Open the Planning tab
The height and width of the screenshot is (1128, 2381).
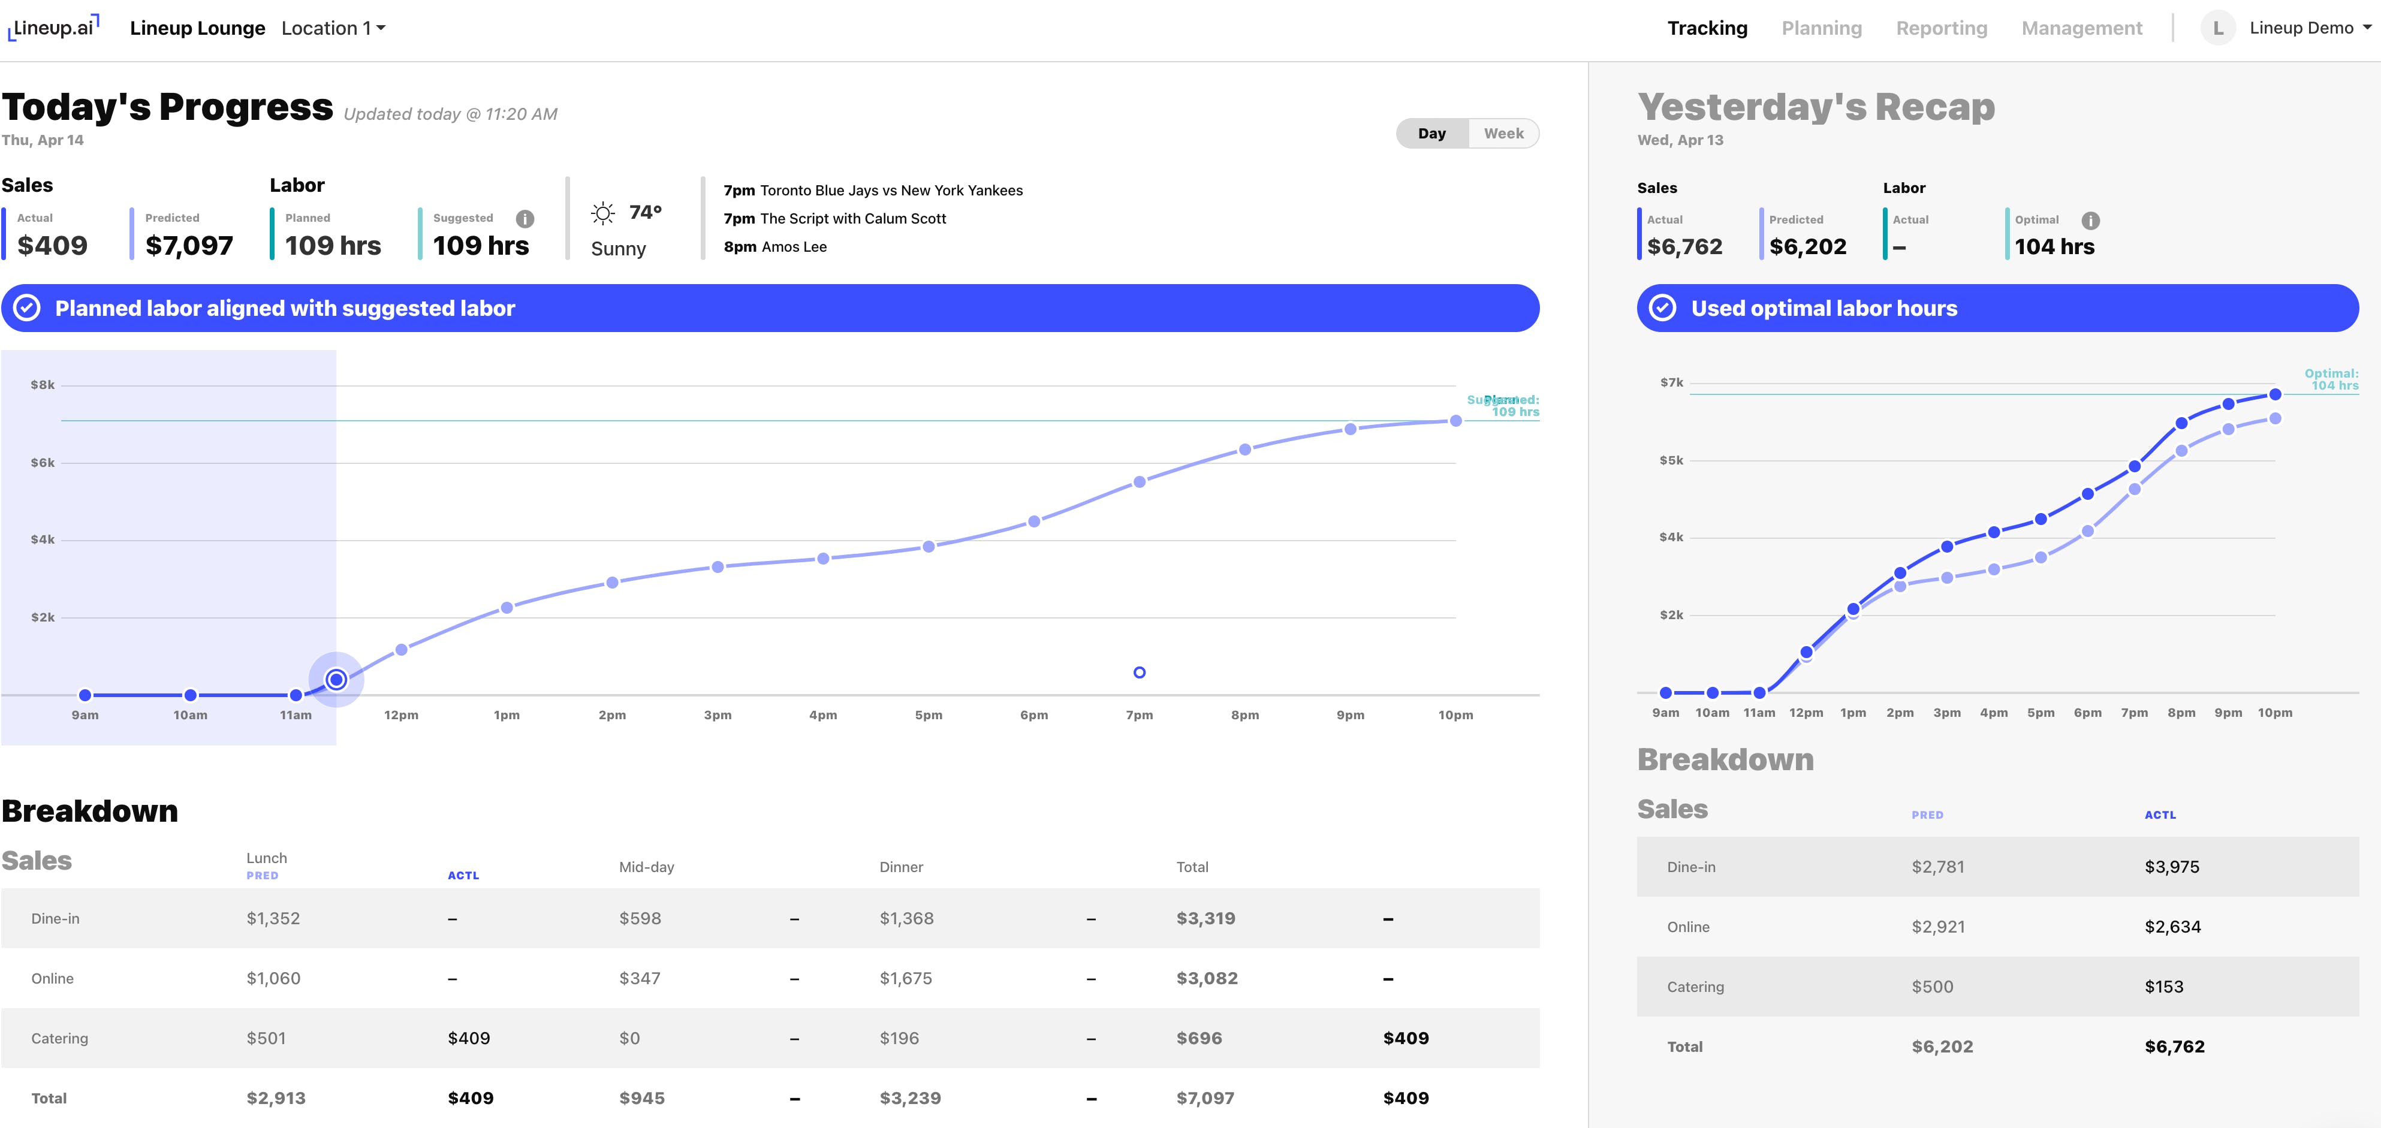pyautogui.click(x=1821, y=29)
